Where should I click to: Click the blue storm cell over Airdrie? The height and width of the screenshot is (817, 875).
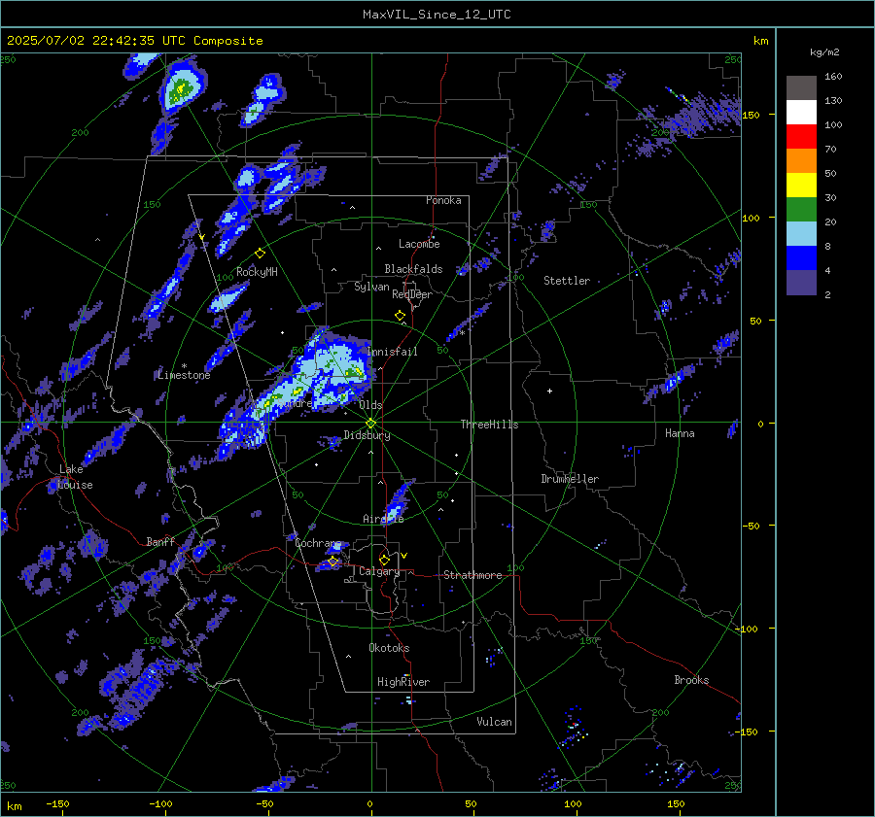(399, 503)
